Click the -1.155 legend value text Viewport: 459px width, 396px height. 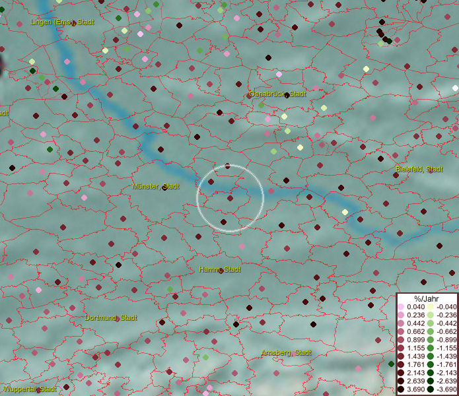point(446,348)
